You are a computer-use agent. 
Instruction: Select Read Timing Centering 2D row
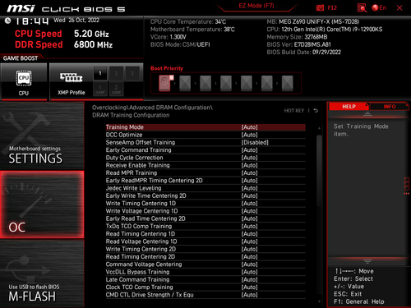pos(205,257)
